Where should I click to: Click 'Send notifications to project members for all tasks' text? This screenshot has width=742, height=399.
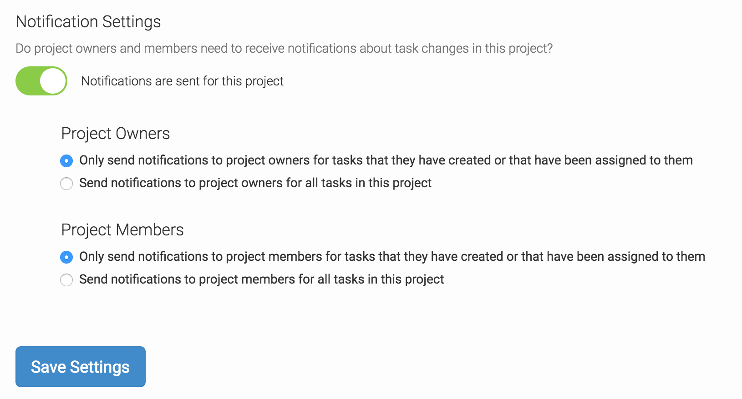click(x=261, y=279)
